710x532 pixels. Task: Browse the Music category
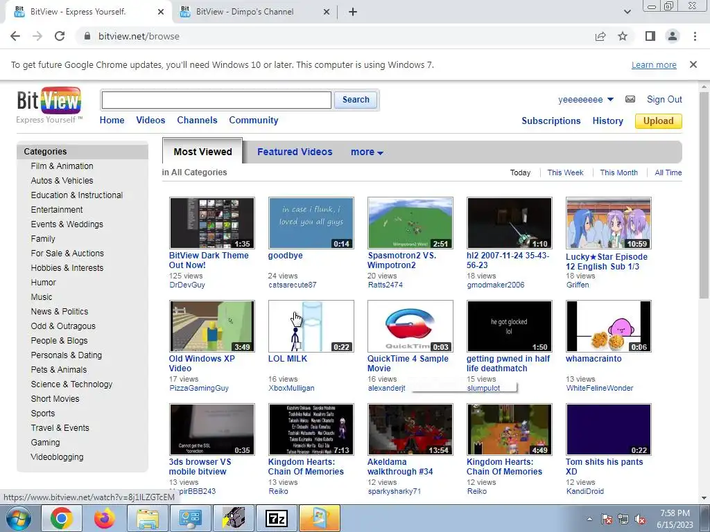pyautogui.click(x=41, y=296)
